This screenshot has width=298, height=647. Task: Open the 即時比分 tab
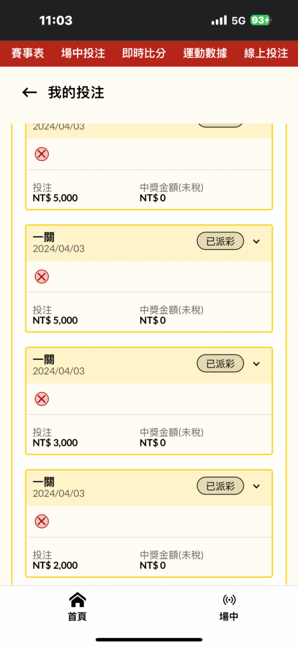144,53
